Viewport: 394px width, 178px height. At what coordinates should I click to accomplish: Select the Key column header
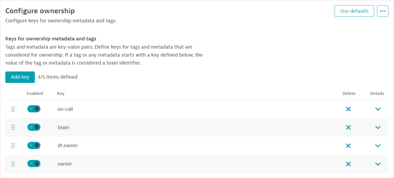point(61,93)
